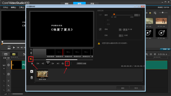Image resolution: width=171 pixels, height=96 pixels.
Task: Click the library sort icon
Action: tap(155, 13)
